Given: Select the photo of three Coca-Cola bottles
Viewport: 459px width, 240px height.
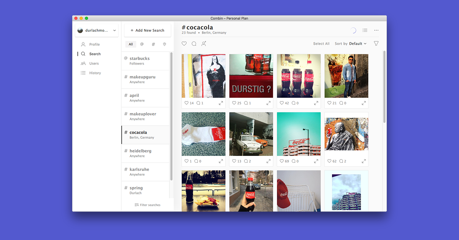Looking at the screenshot, I should [299, 76].
